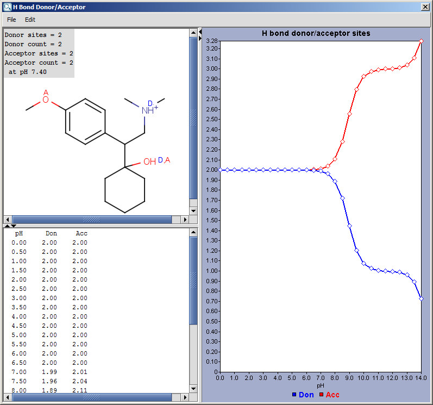Click the Acc label in the chart legend
This screenshot has width=433, height=405.
point(332,395)
